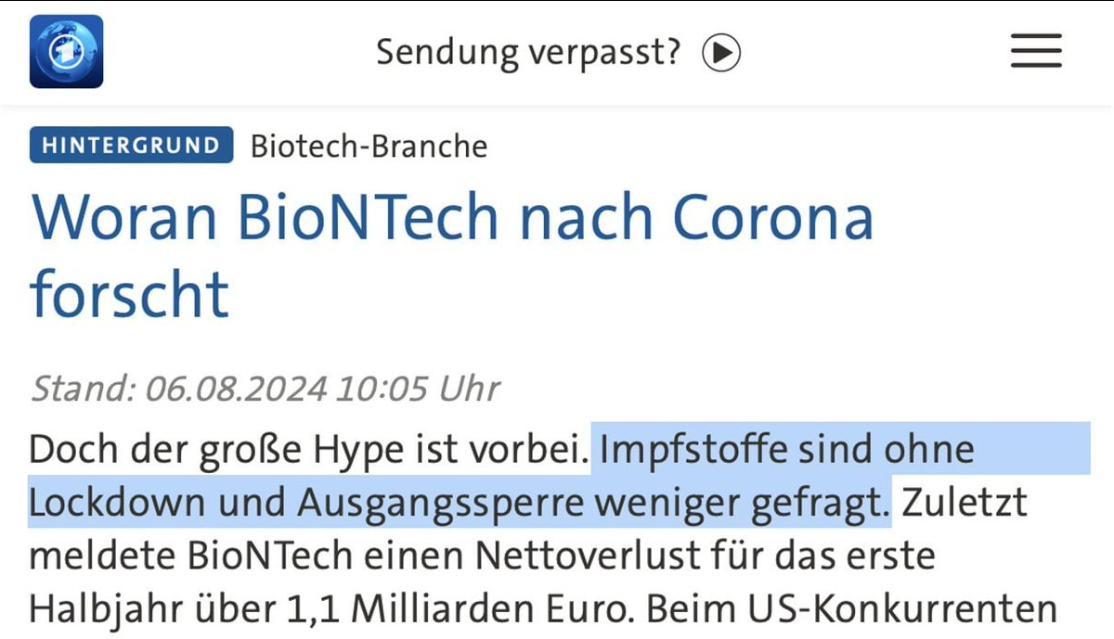Open the "Sendung verpasst?" link
Image resolution: width=1114 pixels, height=639 pixels.
tap(557, 53)
